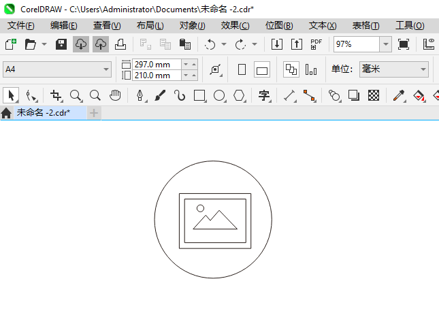Go to the Welcome home tab
The image size is (439, 313).
coord(6,113)
